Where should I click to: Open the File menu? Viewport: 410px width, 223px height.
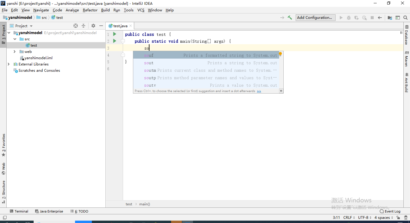(x=5, y=10)
